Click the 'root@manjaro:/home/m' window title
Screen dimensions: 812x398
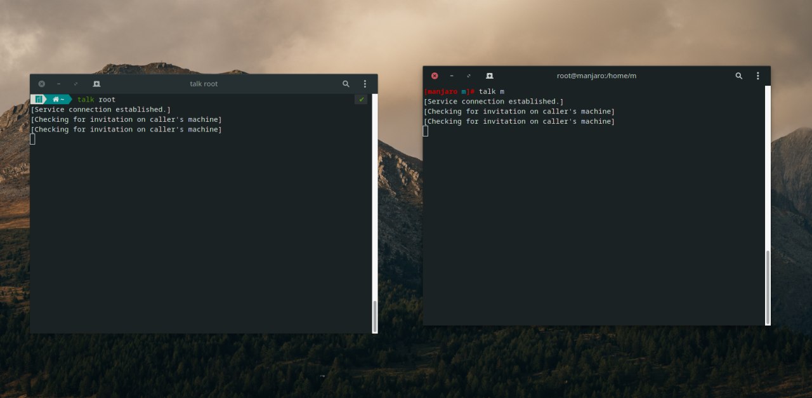[x=596, y=76]
